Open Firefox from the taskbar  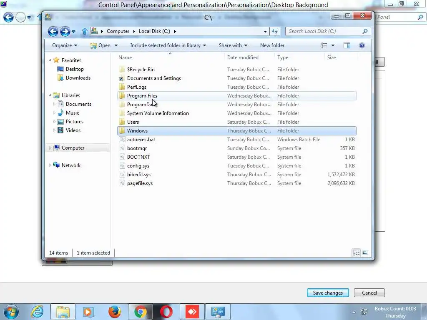[115, 312]
